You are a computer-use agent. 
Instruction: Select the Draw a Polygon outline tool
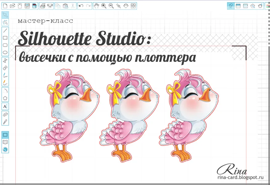[x=5, y=61]
